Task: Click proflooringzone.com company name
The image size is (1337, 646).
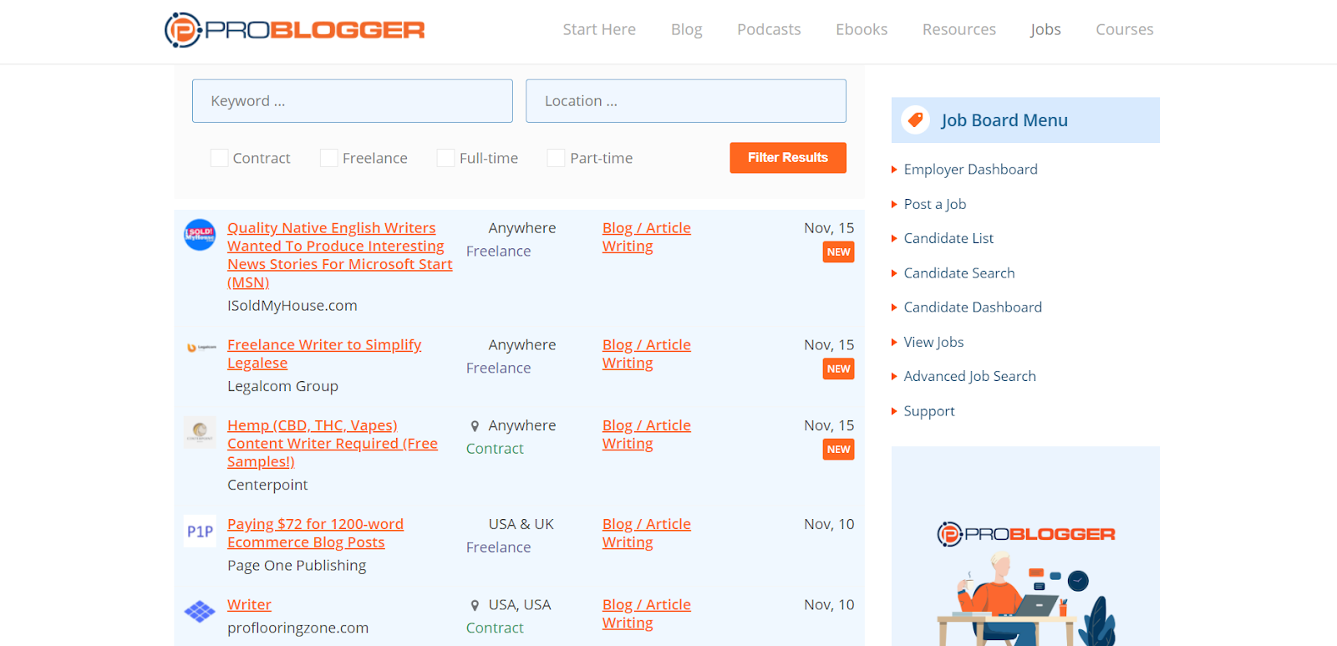Action: pyautogui.click(x=297, y=628)
